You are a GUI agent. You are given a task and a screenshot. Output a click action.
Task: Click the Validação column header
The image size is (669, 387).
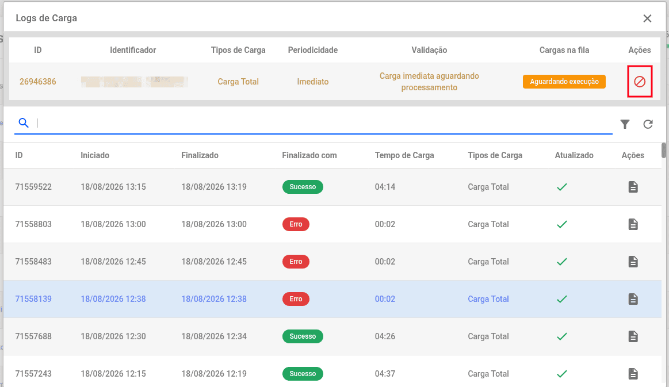tap(429, 50)
